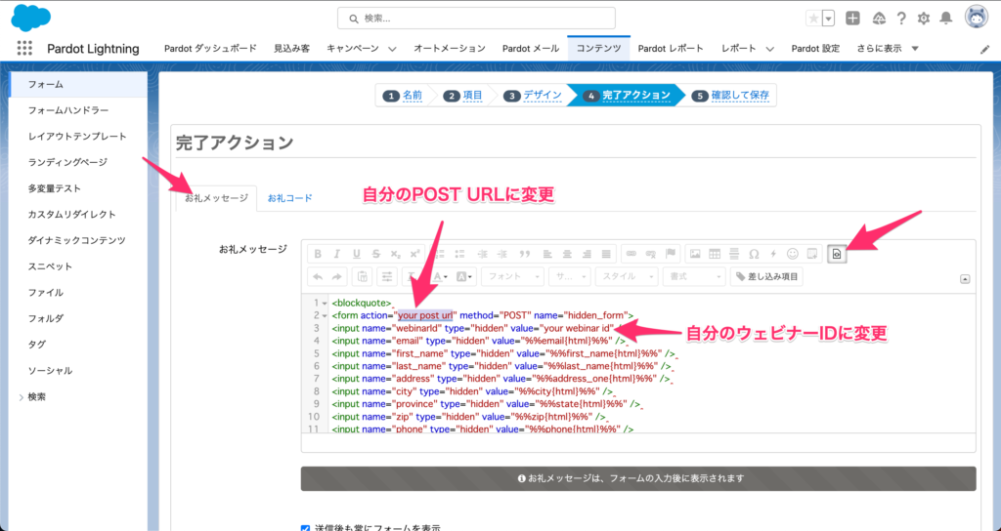This screenshot has width=1001, height=531.
Task: Insert a horizontal line
Action: pos(734,254)
